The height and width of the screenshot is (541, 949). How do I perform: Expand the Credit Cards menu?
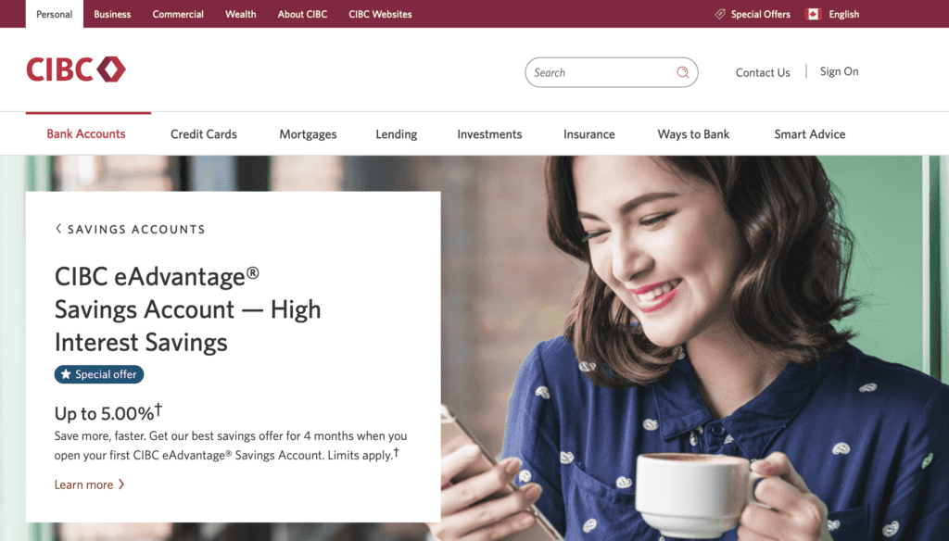[x=203, y=134]
